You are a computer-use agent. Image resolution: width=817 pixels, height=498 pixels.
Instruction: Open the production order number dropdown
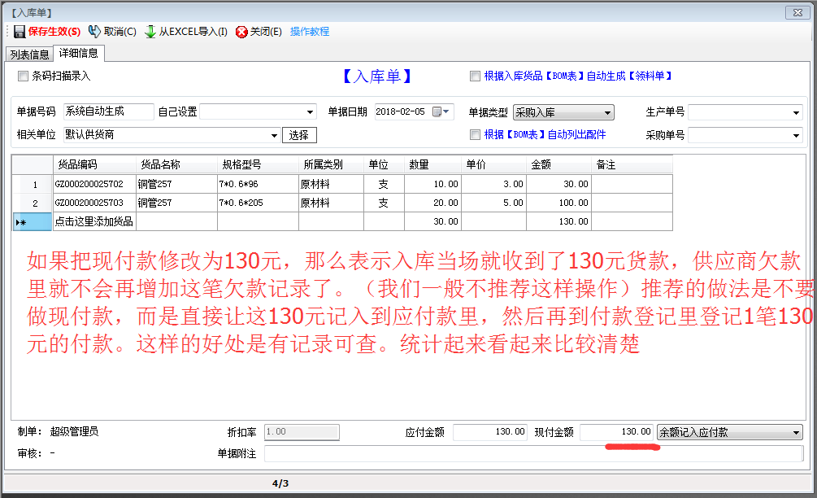[x=795, y=112]
